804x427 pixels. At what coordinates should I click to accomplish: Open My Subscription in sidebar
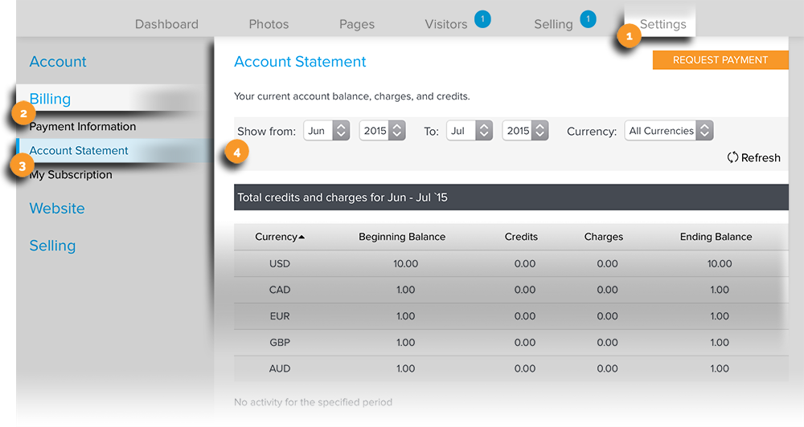point(71,175)
